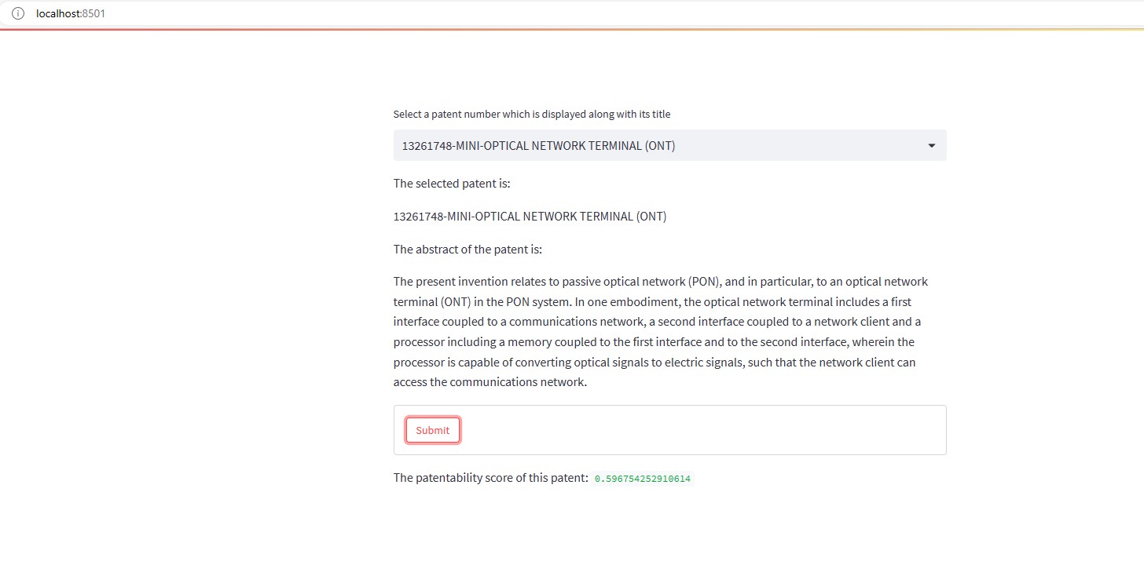This screenshot has height=576, width=1144.
Task: Click the localhost:8501 address bar URL
Action: (71, 13)
